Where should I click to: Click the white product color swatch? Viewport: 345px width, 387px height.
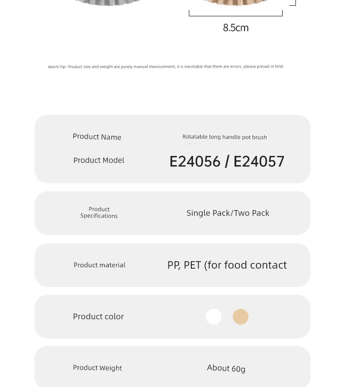click(214, 317)
